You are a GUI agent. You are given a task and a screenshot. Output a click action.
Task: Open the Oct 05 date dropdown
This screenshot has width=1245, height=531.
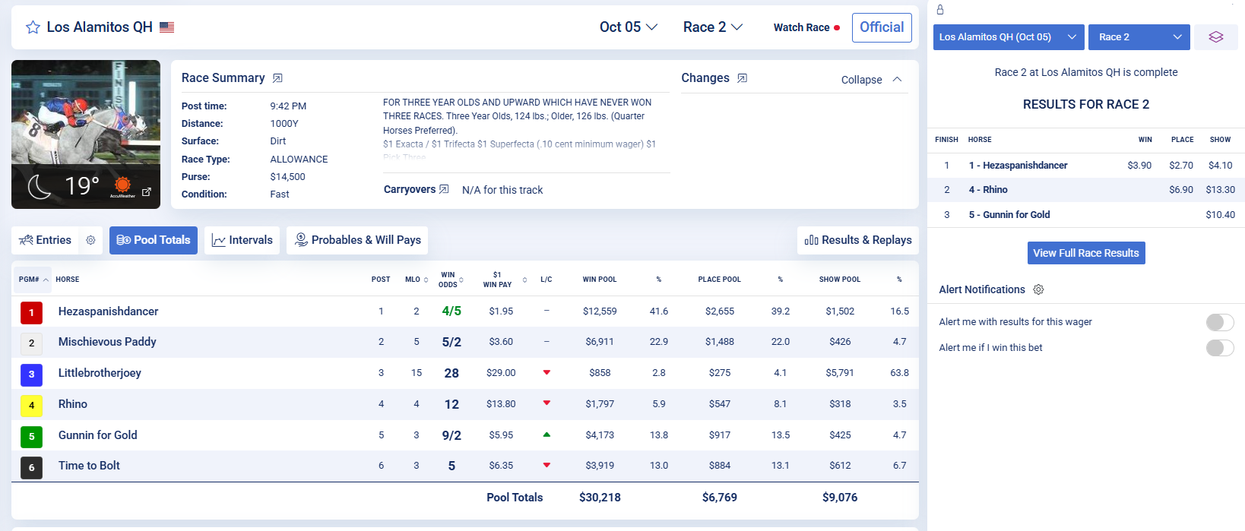point(628,27)
